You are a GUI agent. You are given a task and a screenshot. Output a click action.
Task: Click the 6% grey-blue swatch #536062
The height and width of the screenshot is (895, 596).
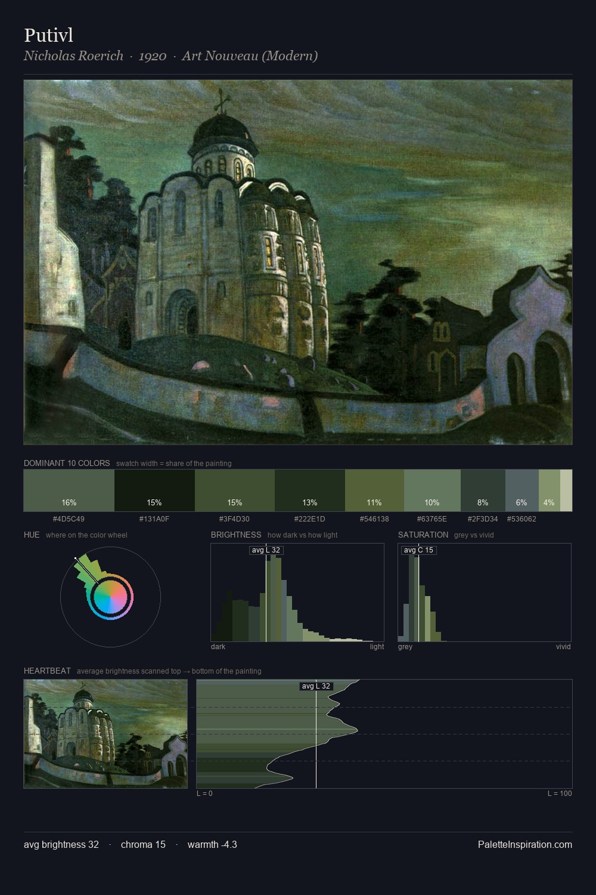522,490
